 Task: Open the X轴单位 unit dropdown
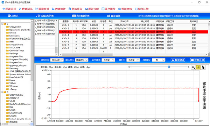pos(159,60)
